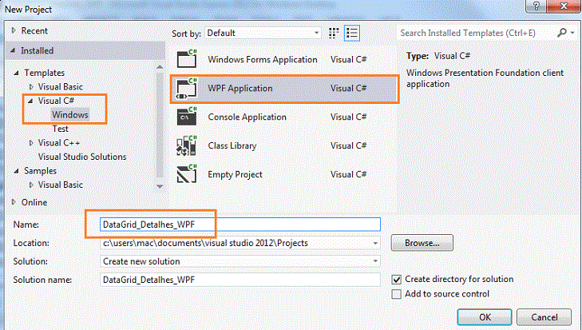Collapse the Visual C# tree node
Image resolution: width=582 pixels, height=330 pixels.
[30, 101]
